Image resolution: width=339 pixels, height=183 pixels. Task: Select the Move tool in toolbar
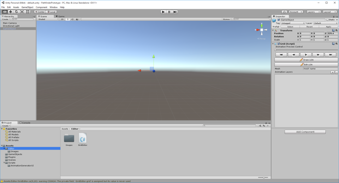[x=11, y=12]
